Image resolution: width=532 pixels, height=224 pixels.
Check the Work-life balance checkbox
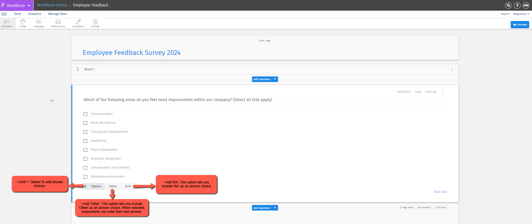85,123
